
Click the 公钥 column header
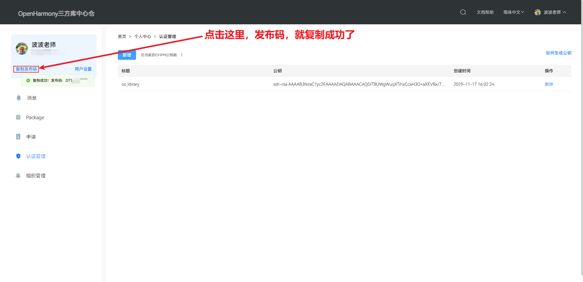click(278, 71)
